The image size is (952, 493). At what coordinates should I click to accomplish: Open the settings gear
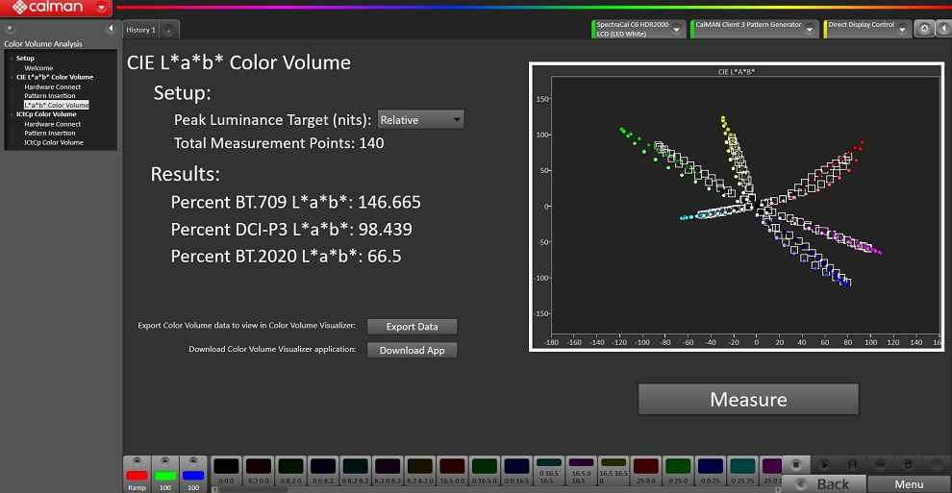point(924,29)
